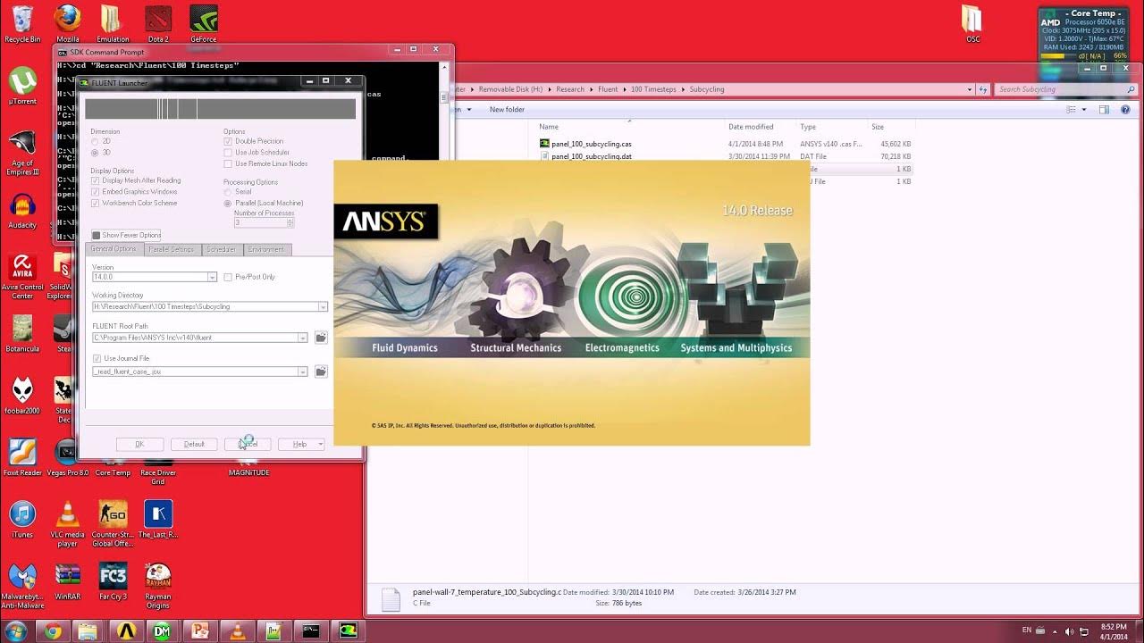Image resolution: width=1144 pixels, height=643 pixels.
Task: Open WinRAR desktop shortcut
Action: (x=68, y=580)
